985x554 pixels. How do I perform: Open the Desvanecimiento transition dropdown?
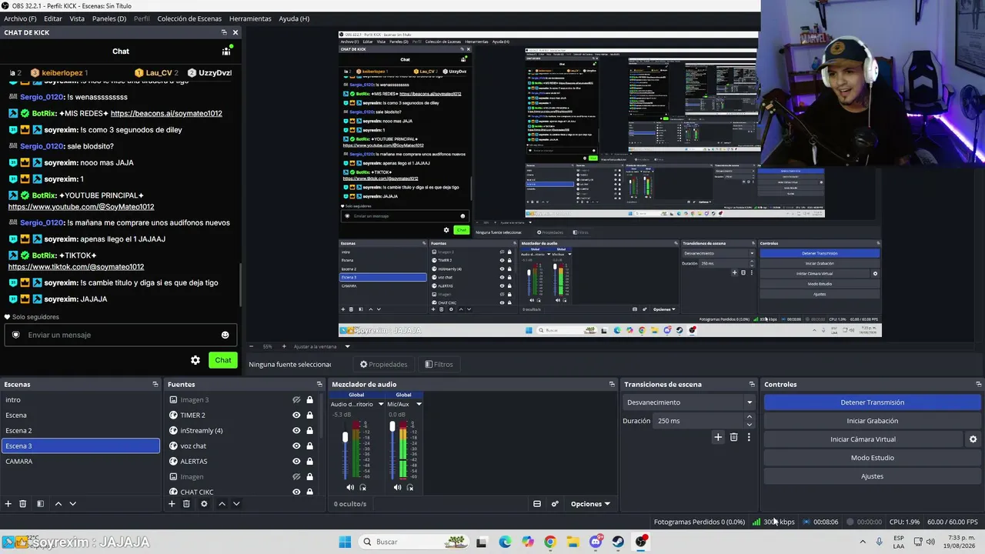tap(689, 402)
